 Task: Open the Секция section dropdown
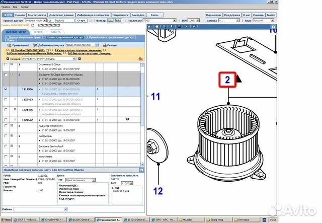coord(49,59)
